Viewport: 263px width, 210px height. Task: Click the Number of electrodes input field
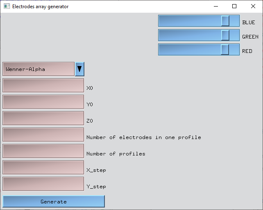coord(43,135)
